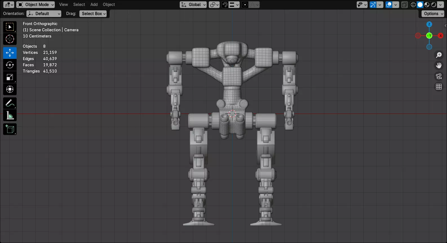Click the '10 Centimeters' grid scale text
447x243 pixels.
(x=37, y=36)
